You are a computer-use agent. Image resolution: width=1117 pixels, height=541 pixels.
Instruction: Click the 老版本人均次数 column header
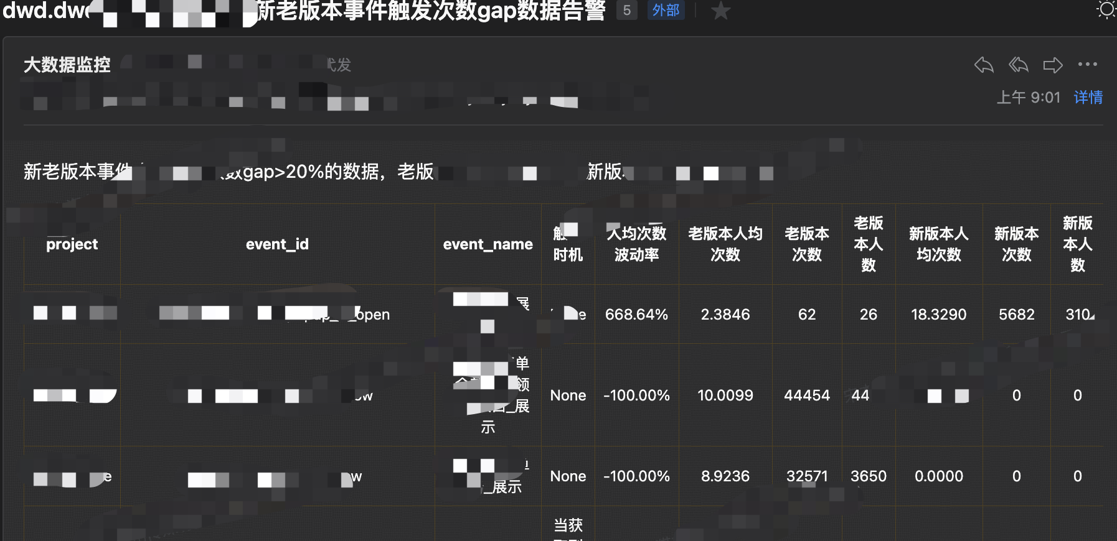coord(725,244)
